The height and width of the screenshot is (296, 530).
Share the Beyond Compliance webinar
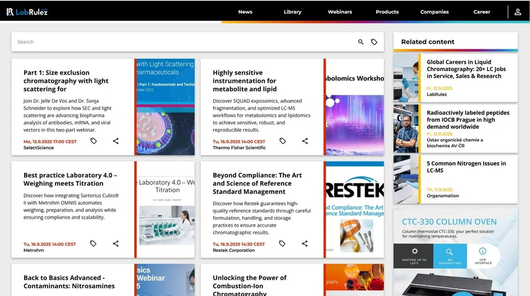(305, 243)
